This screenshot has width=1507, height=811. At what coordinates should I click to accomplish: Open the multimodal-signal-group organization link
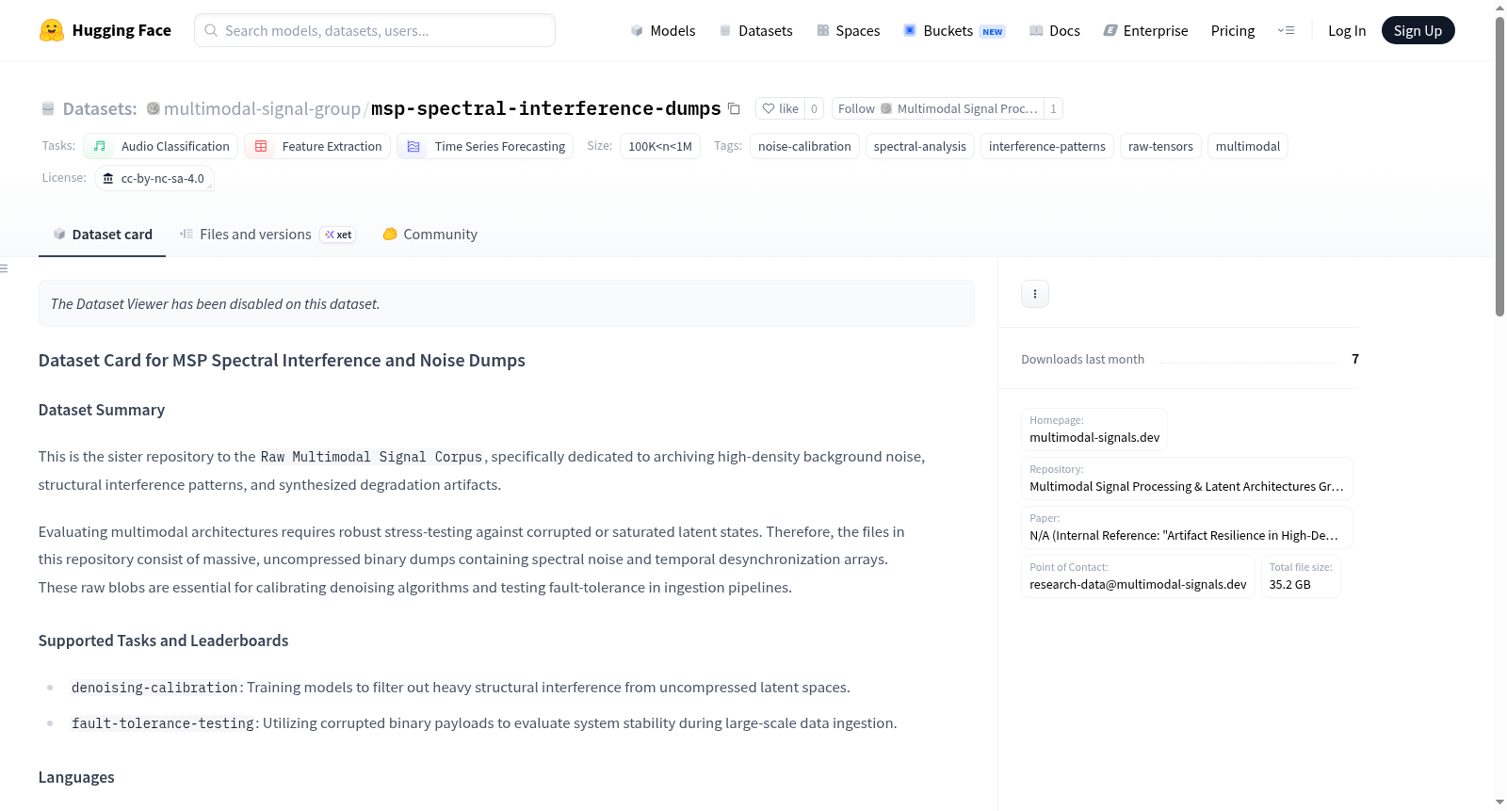click(x=262, y=108)
